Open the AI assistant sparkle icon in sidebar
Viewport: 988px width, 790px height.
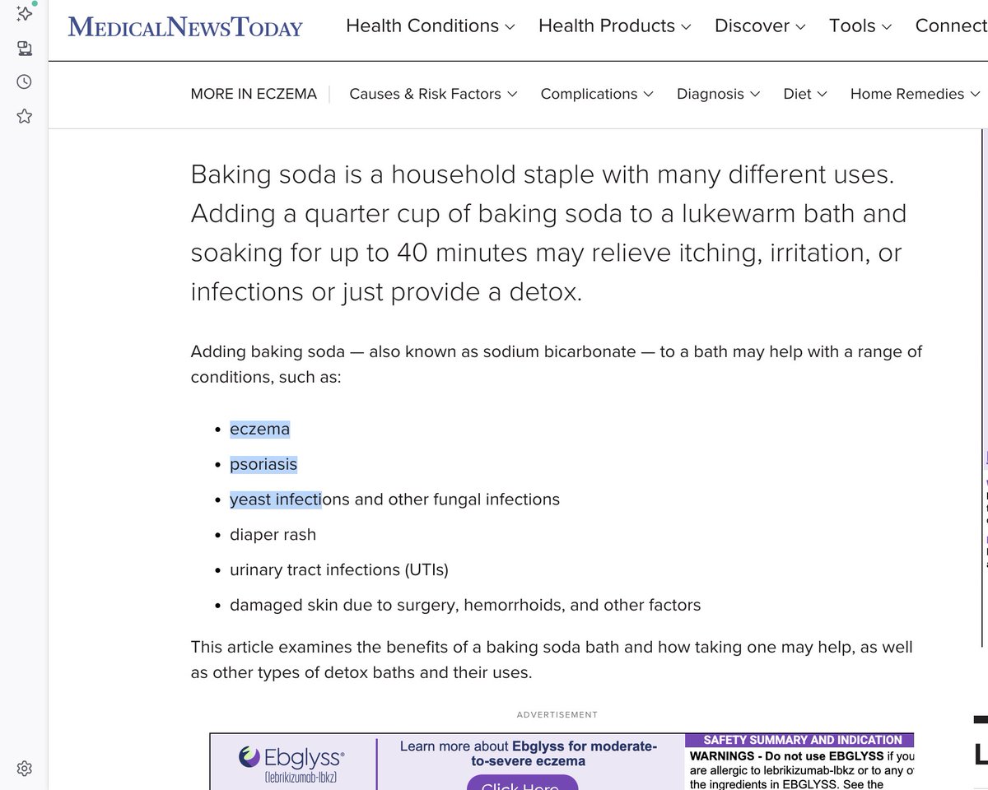tap(24, 14)
